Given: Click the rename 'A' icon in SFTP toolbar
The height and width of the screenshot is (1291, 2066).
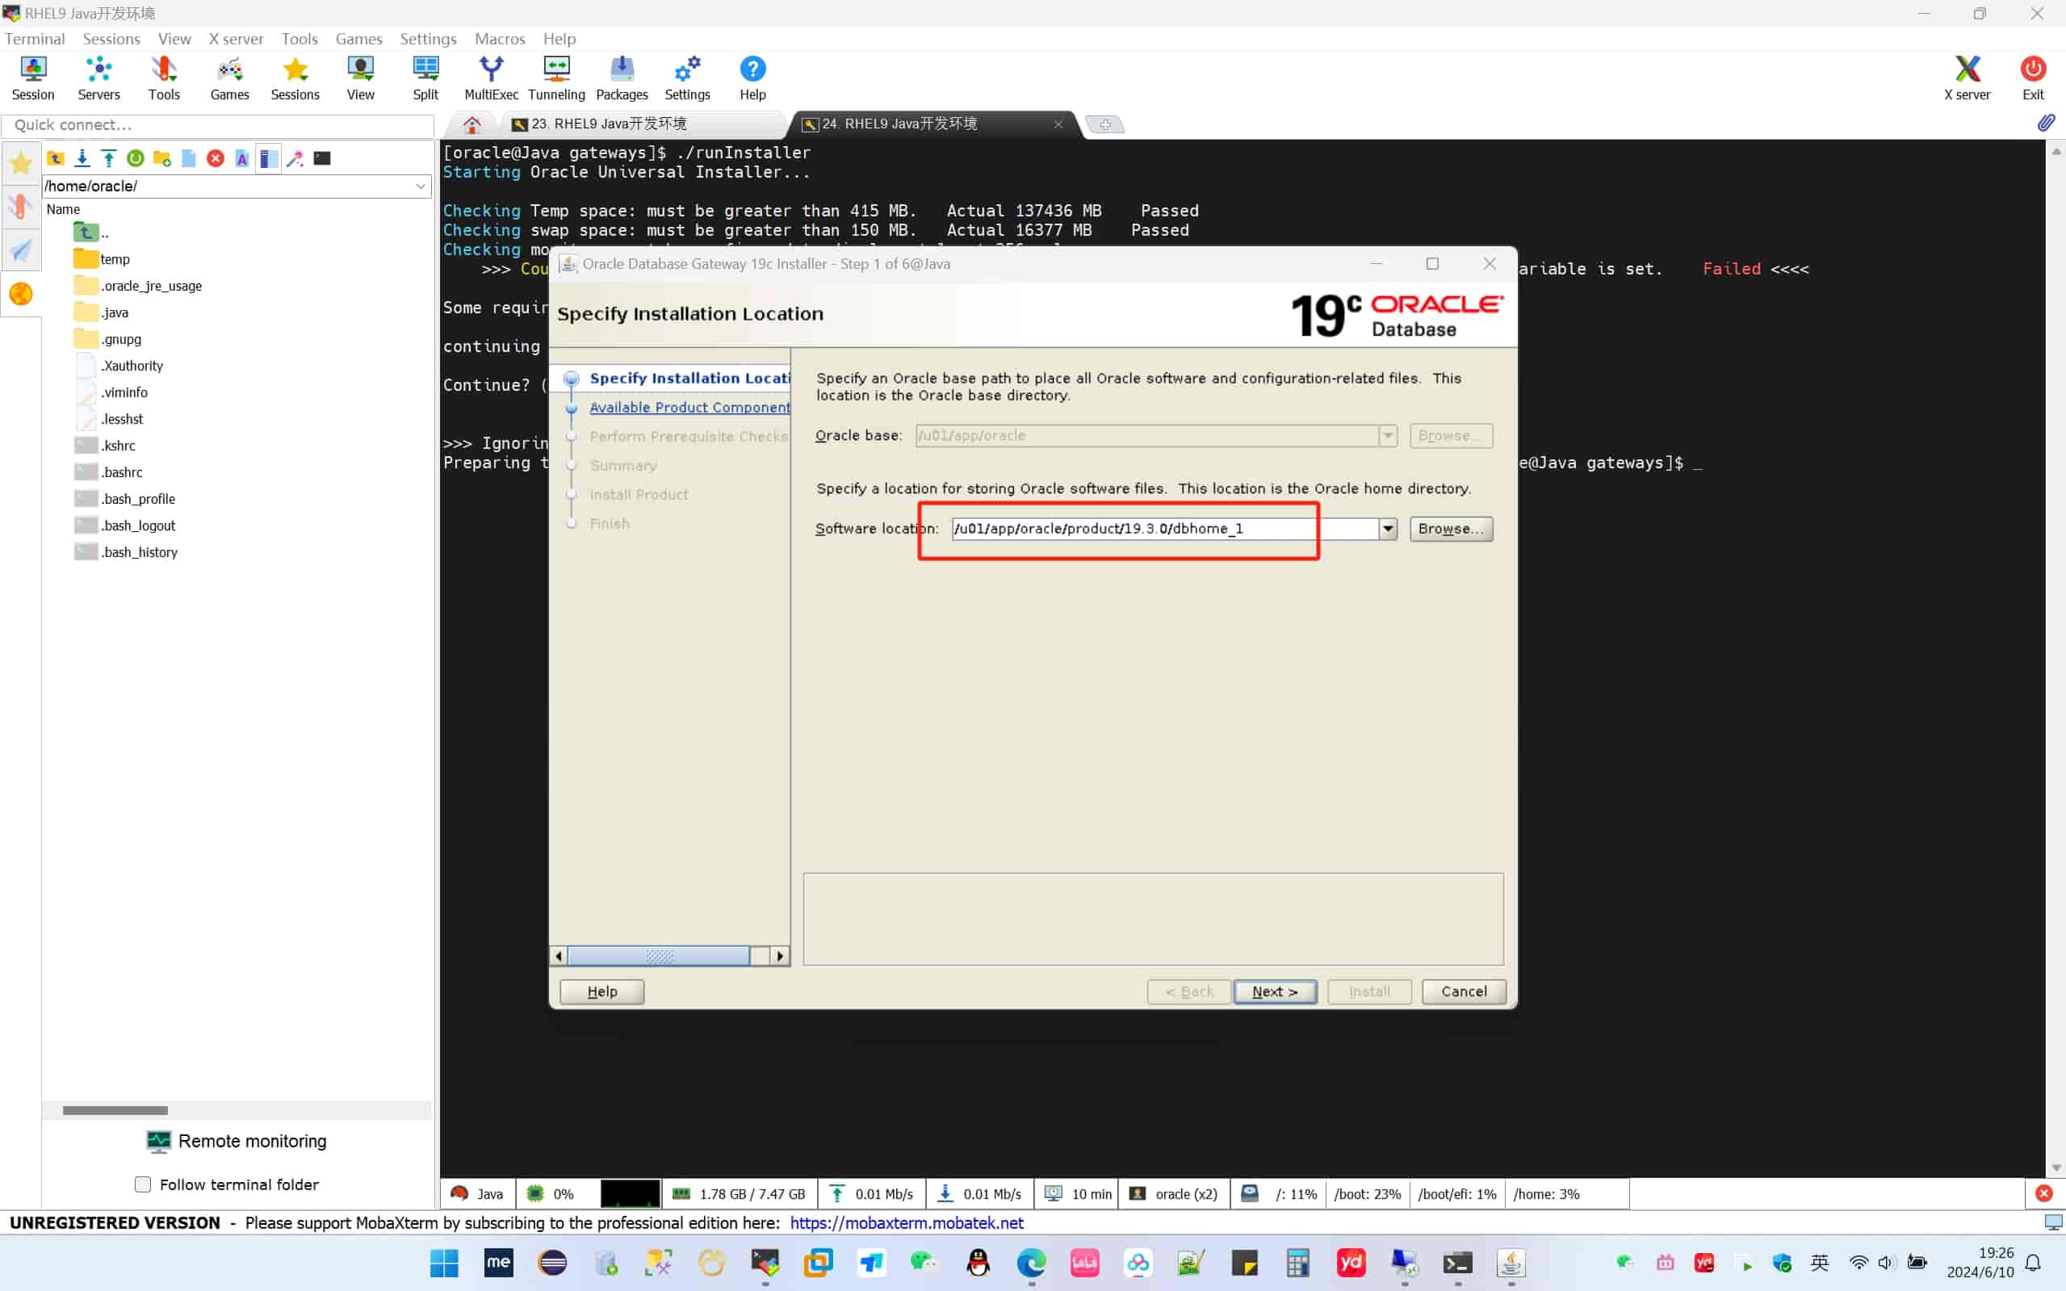Looking at the screenshot, I should pos(241,158).
